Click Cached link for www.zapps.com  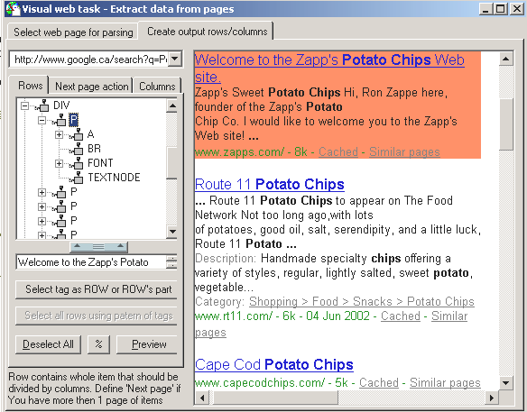click(338, 151)
